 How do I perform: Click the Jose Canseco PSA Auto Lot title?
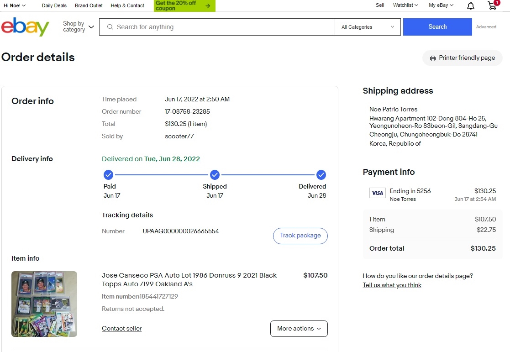(x=189, y=279)
